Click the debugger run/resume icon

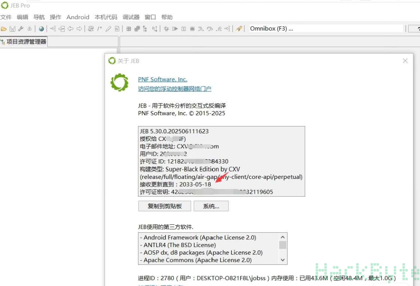coord(175,29)
